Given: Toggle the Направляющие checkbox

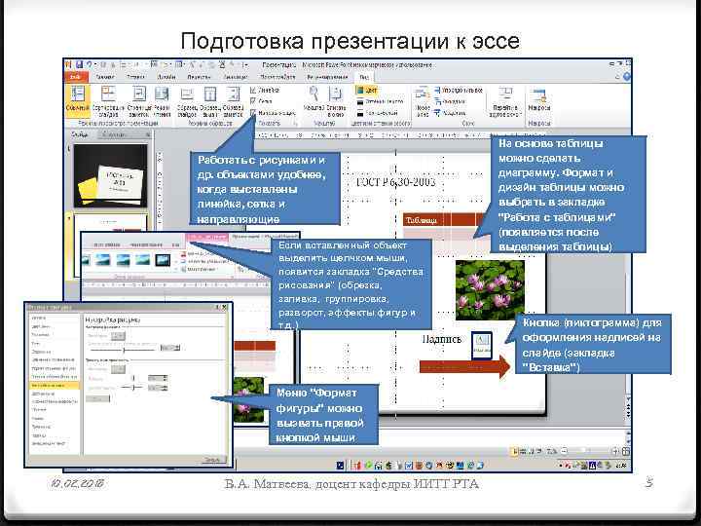Looking at the screenshot, I should pyautogui.click(x=253, y=113).
